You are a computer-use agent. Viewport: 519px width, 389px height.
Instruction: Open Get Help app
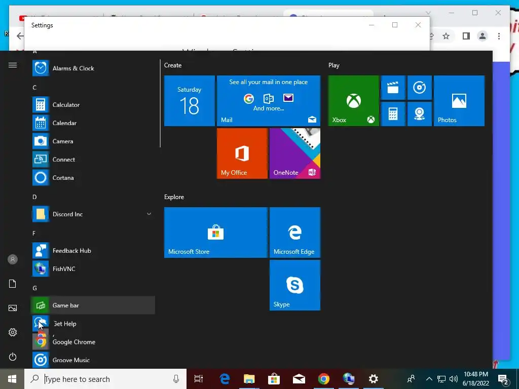[93, 324]
